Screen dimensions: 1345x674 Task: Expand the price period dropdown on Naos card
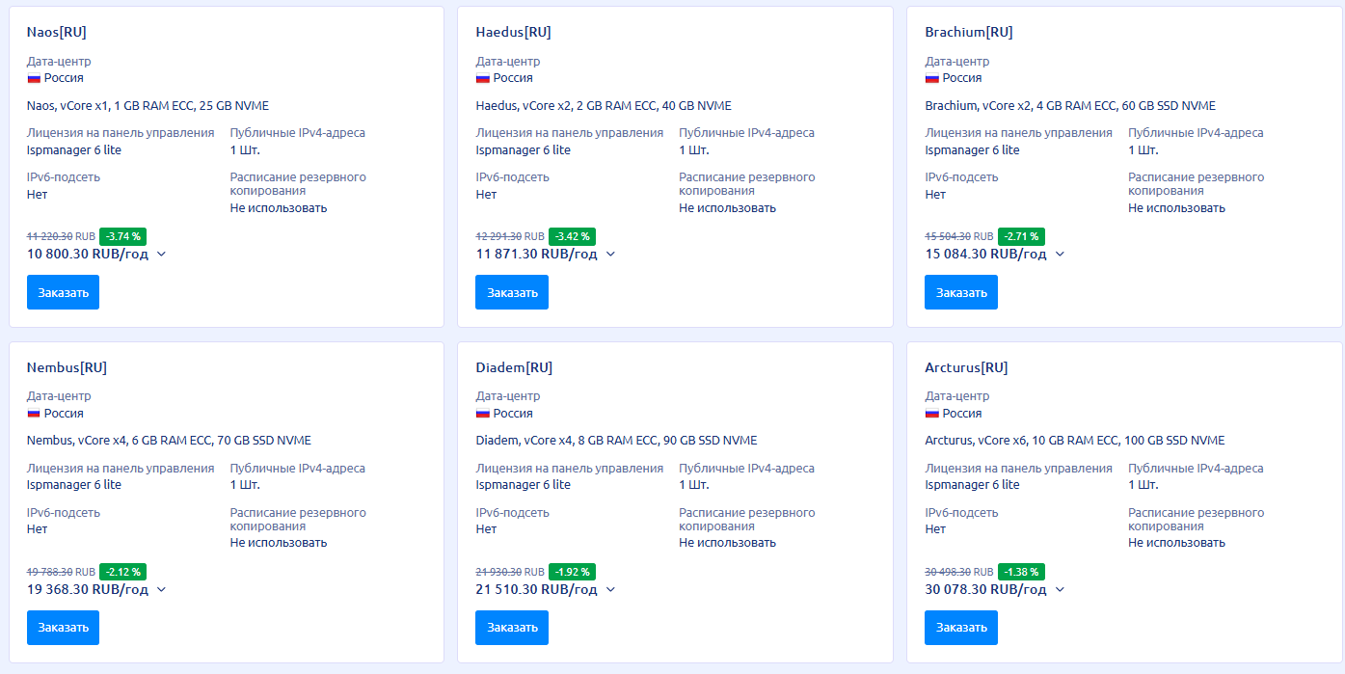162,254
